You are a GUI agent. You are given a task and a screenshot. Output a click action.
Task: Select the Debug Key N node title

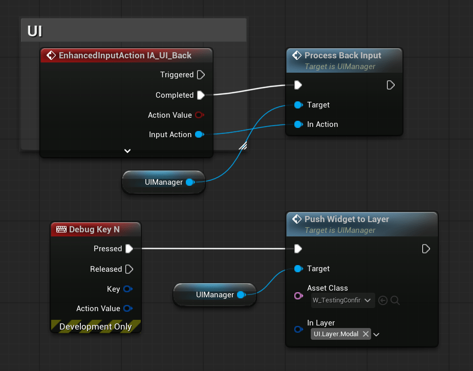(94, 229)
